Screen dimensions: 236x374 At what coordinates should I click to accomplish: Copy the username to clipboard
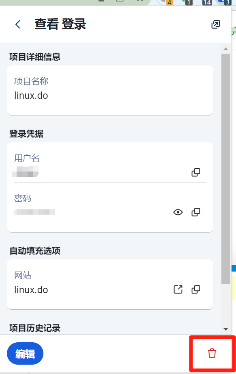pyautogui.click(x=196, y=172)
